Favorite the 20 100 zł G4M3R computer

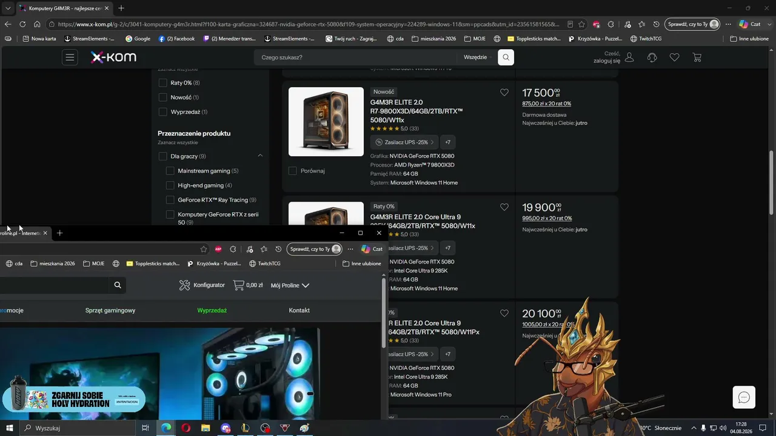pyautogui.click(x=504, y=313)
